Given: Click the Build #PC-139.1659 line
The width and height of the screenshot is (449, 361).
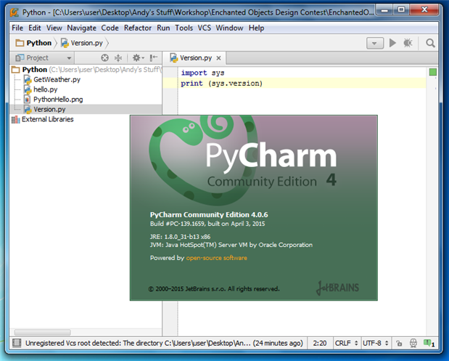Looking at the screenshot, I should click(x=207, y=224).
